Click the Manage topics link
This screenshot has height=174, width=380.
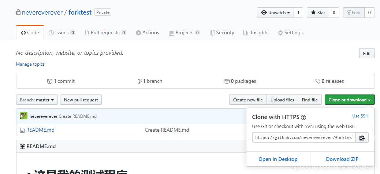pyautogui.click(x=30, y=64)
